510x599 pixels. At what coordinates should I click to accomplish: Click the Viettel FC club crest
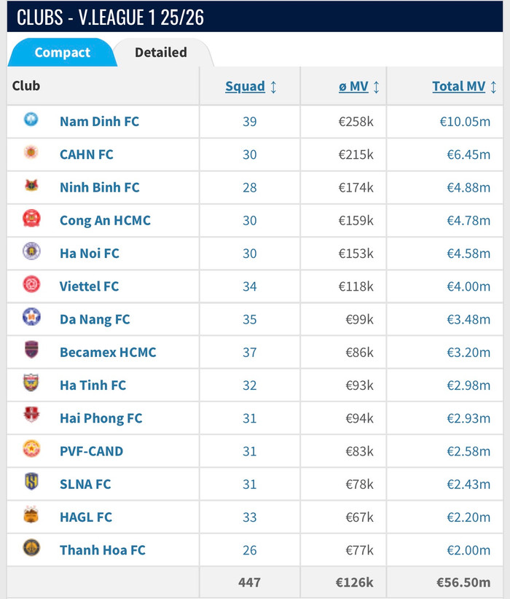click(31, 285)
